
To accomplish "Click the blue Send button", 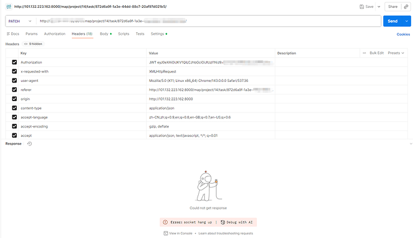I will tap(393, 21).
